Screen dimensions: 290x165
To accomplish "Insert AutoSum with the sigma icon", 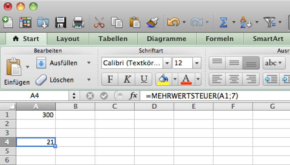I will click(x=224, y=22).
